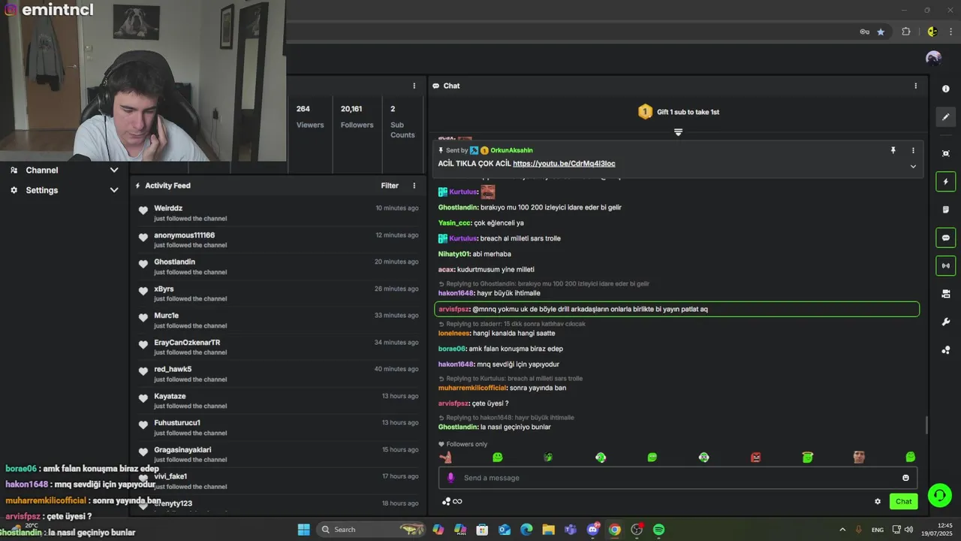Open the user profile avatar
The image size is (961, 541).
click(x=933, y=58)
